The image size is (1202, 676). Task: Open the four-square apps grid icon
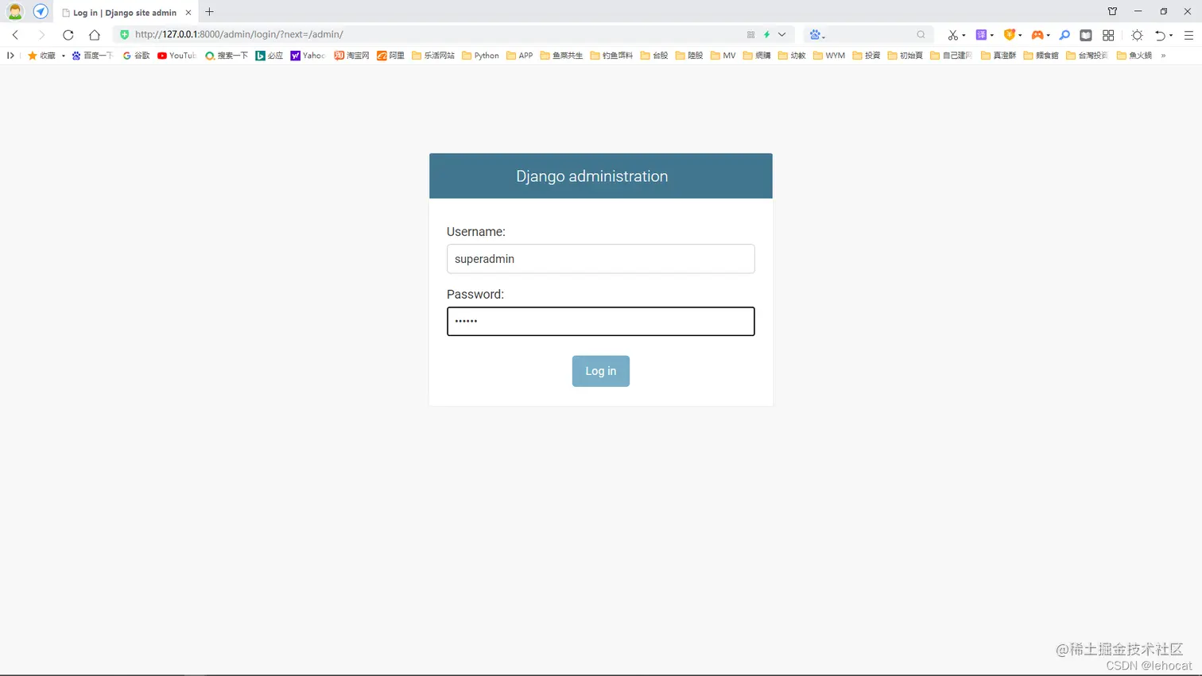pyautogui.click(x=1108, y=35)
